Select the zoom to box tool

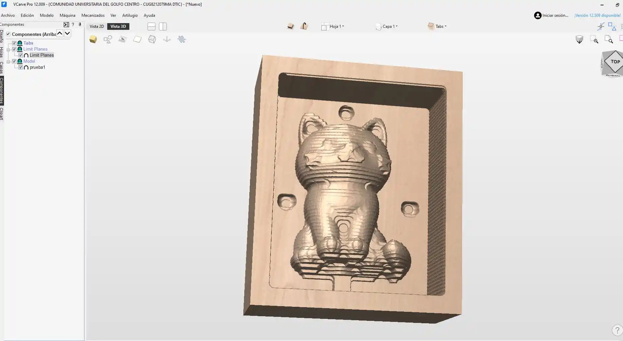(x=594, y=40)
